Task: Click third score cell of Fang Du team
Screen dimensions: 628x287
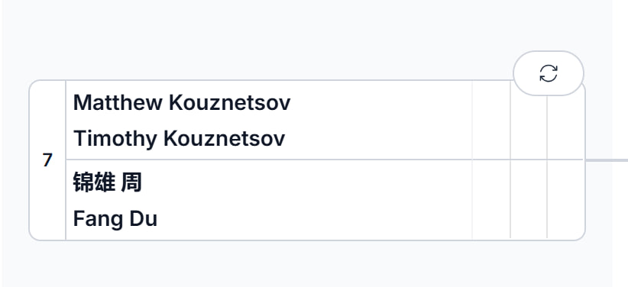Action: tap(565, 199)
